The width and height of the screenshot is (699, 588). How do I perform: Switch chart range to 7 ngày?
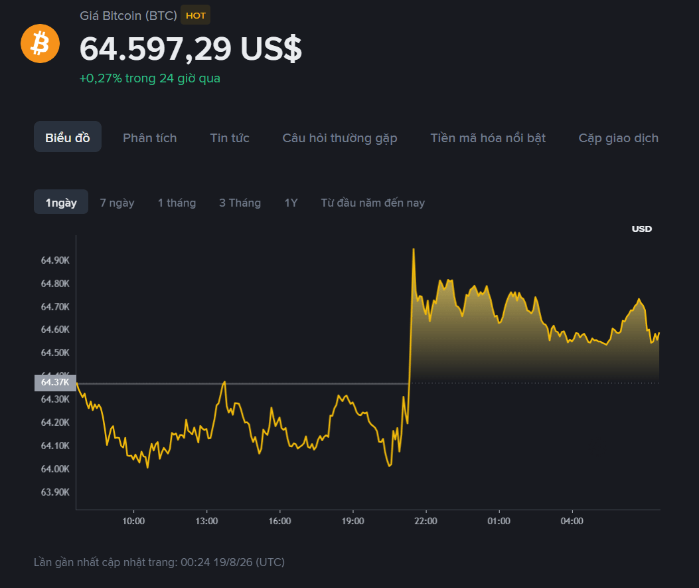(x=117, y=203)
